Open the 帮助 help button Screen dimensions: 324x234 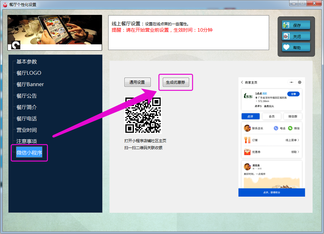click(296, 47)
